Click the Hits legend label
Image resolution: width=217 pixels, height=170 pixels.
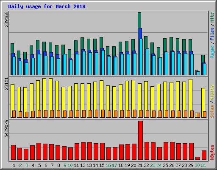click(212, 17)
